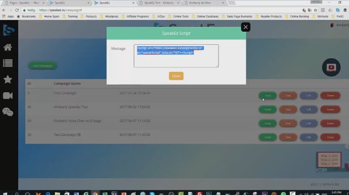
Task: Click the help widget illustration at bottom right
Action: click(x=332, y=161)
